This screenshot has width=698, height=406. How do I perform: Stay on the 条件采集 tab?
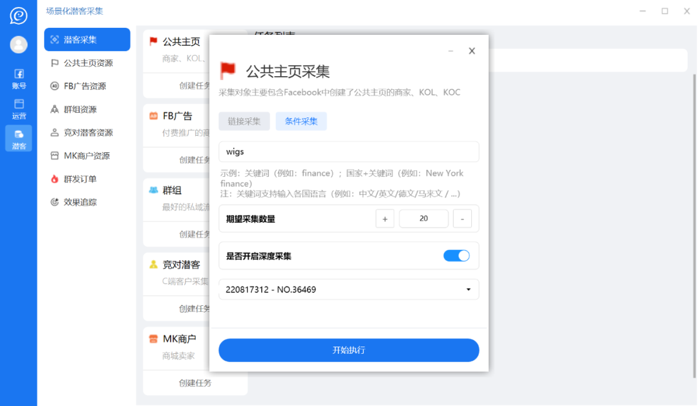click(x=301, y=121)
